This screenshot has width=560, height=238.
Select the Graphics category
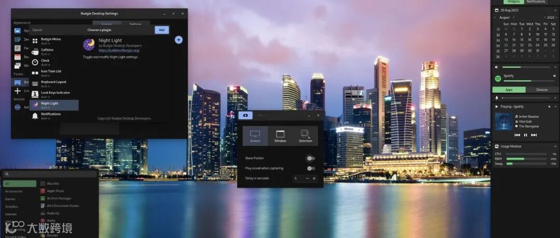coord(11,206)
